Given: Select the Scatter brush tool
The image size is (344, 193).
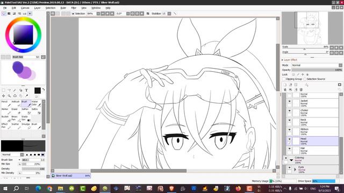Looking at the screenshot, I should pyautogui.click(x=16, y=126).
